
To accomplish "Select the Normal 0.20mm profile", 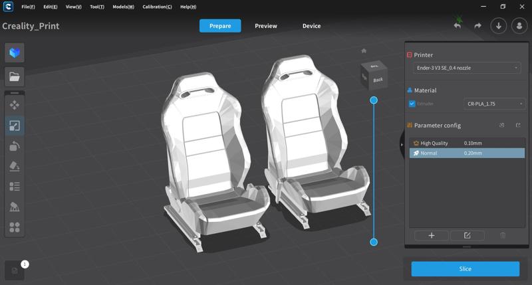I will [x=467, y=153].
